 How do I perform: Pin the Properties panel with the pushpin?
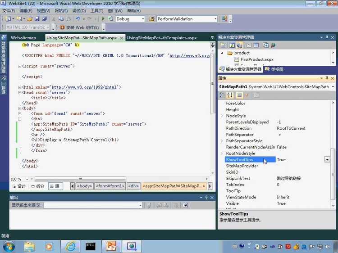(x=327, y=78)
